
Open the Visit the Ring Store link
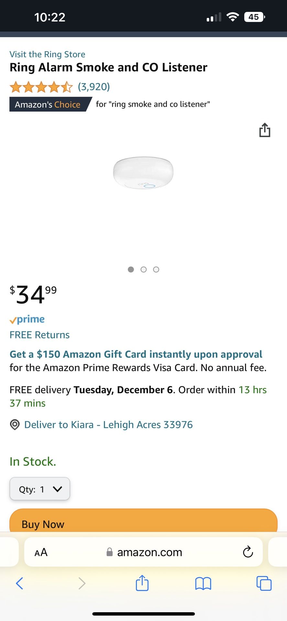47,54
